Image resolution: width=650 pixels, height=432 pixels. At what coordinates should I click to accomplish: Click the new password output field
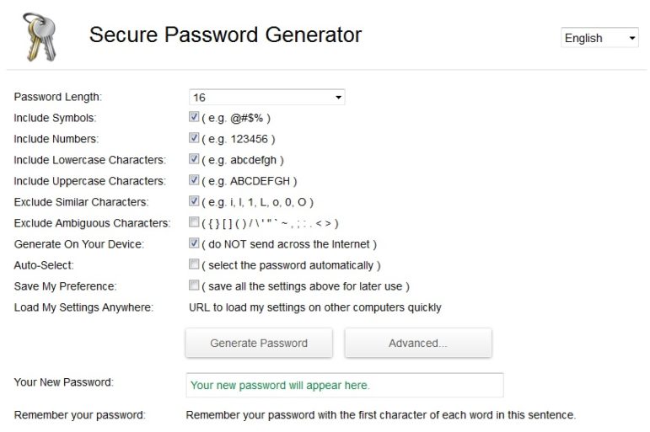click(x=344, y=385)
